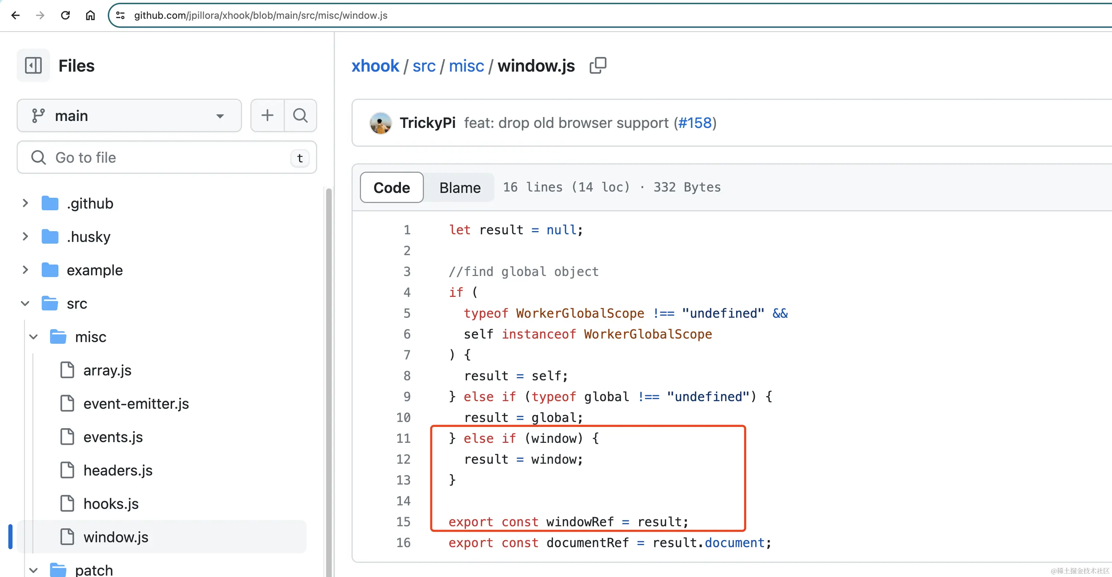Go to xhook repository breadcrumb
1112x577 pixels.
coord(375,66)
